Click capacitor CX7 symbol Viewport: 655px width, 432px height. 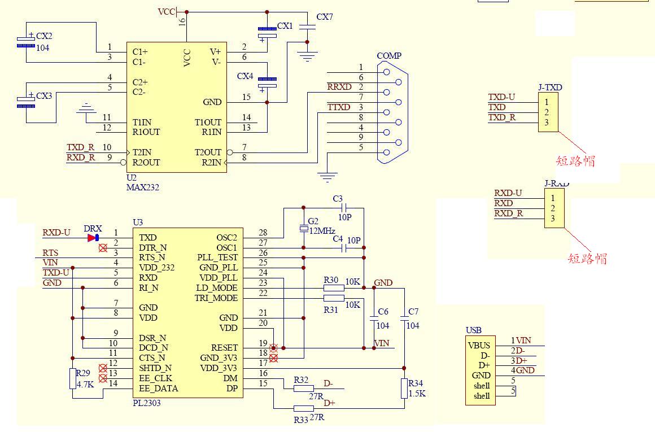307,27
